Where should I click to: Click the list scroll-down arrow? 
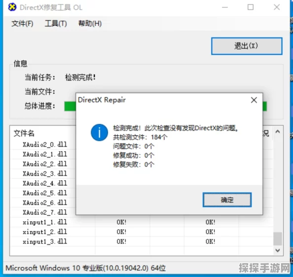pyautogui.click(x=278, y=250)
